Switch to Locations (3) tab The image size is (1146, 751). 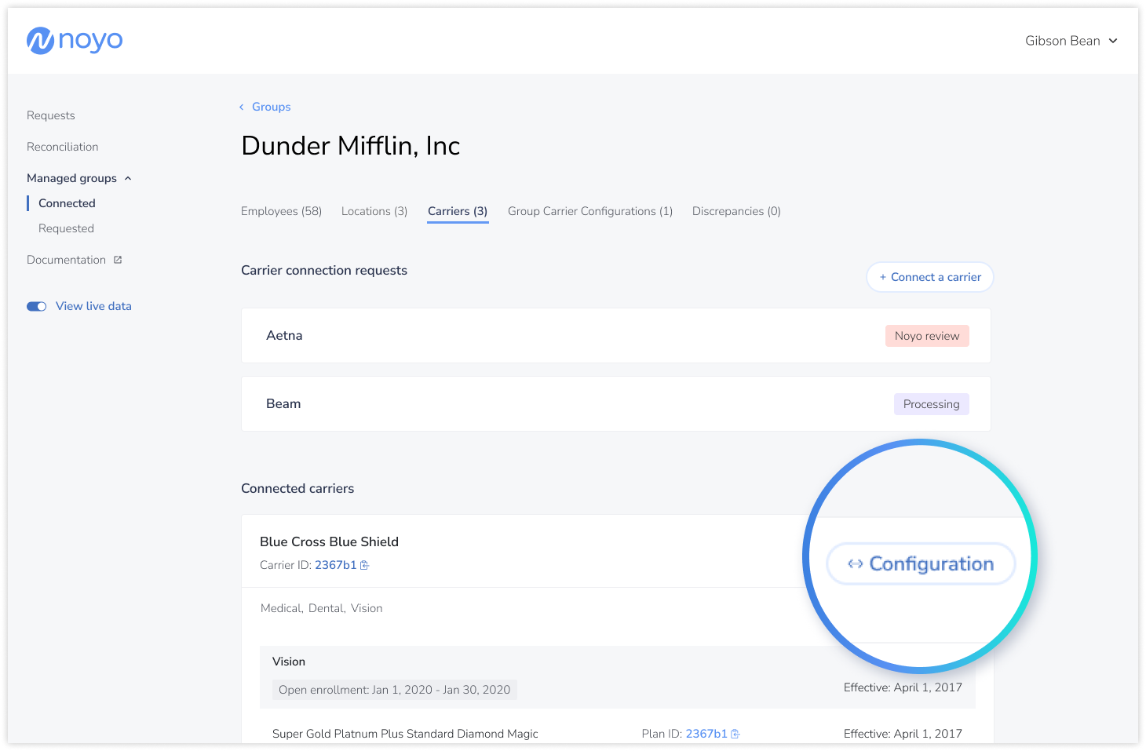374,211
